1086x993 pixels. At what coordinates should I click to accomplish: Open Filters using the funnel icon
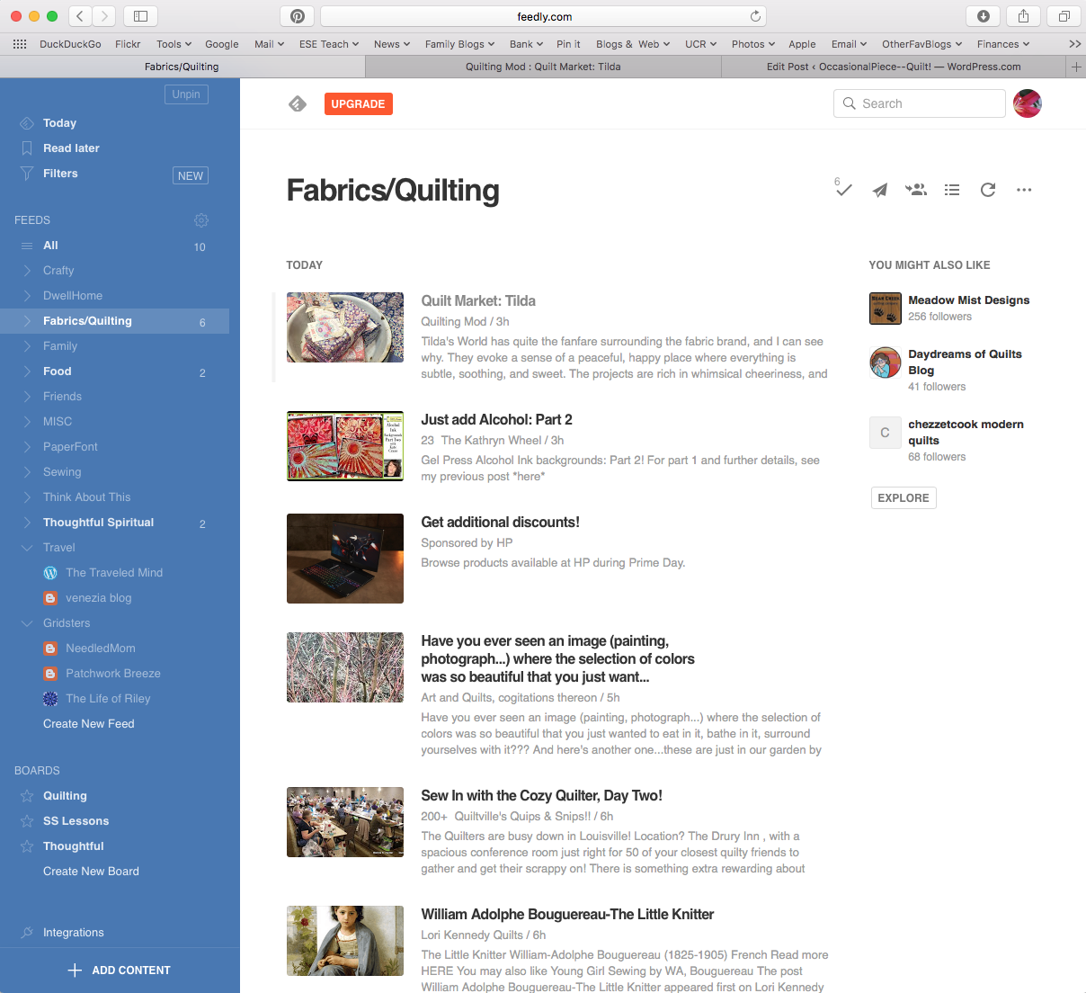click(x=59, y=173)
